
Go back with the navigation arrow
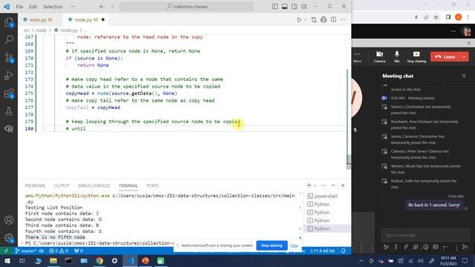[x=102, y=7]
